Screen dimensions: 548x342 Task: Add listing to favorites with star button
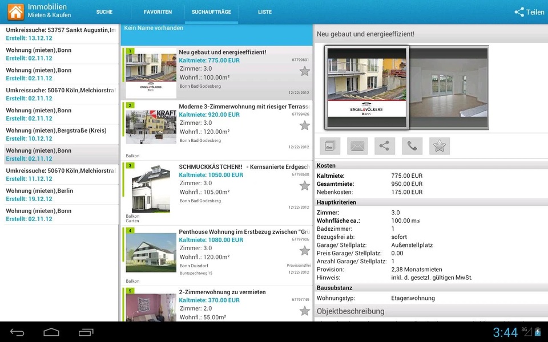(440, 145)
